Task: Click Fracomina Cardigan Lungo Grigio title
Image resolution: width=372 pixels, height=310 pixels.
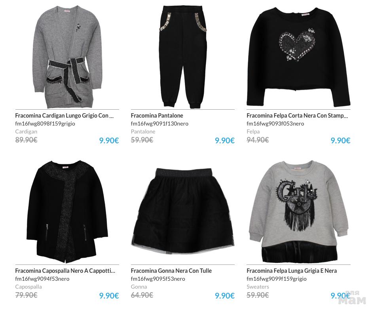Action: pyautogui.click(x=64, y=116)
